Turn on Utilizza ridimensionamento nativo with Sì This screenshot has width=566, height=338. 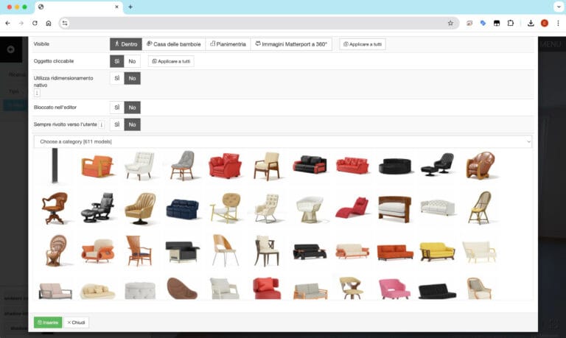116,78
